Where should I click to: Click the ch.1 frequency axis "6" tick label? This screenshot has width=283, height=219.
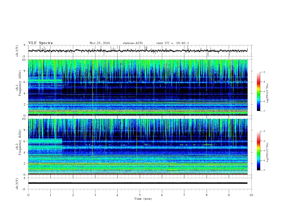coord(25,82)
